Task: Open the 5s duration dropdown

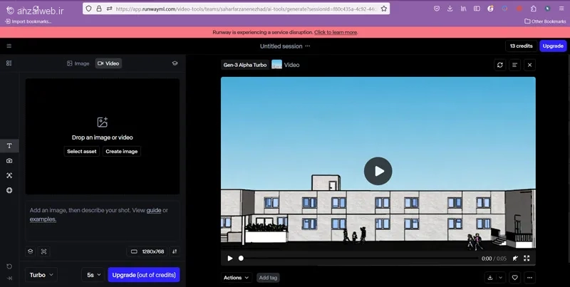Action: pos(93,275)
